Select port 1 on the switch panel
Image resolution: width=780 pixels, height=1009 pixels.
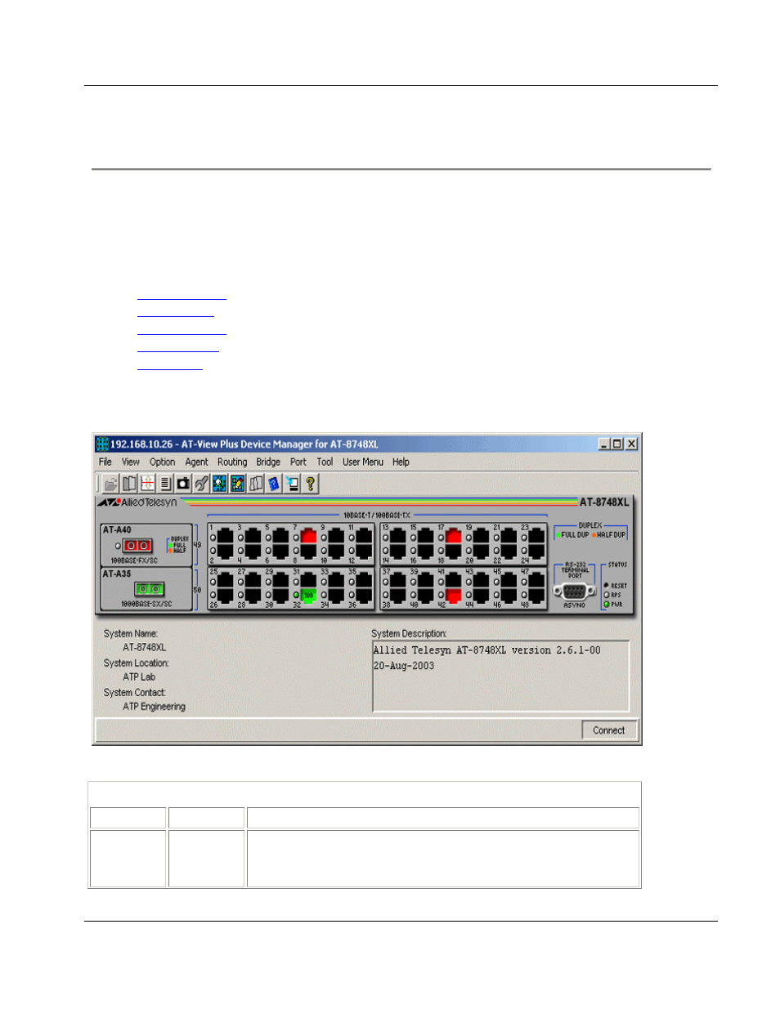coord(225,536)
